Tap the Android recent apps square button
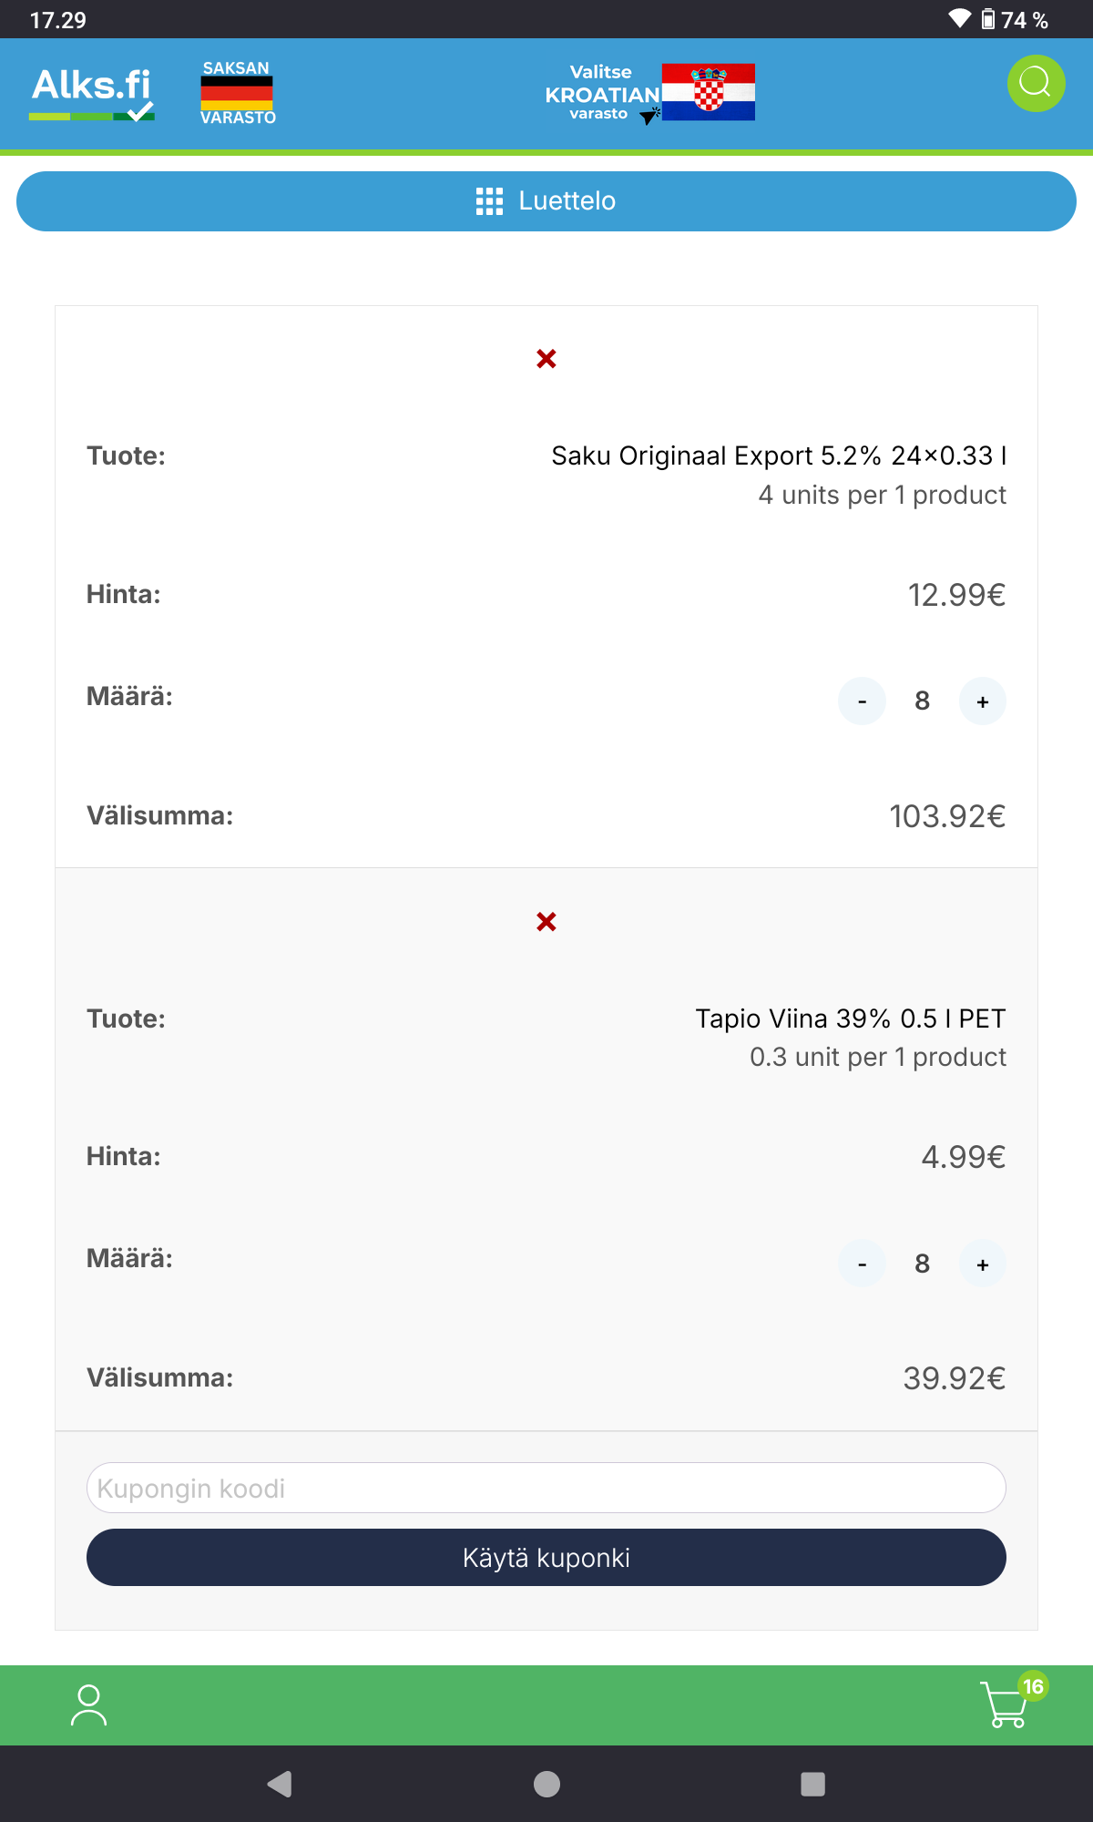Image resolution: width=1093 pixels, height=1822 pixels. pos(812,1784)
